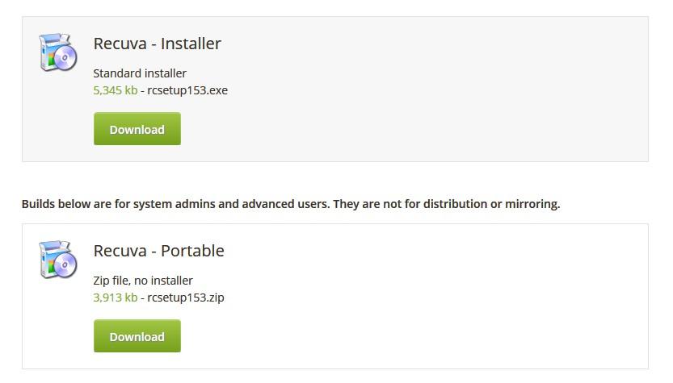Click the Recuva Portable software box icon
The height and width of the screenshot is (383, 673).
pos(57,260)
